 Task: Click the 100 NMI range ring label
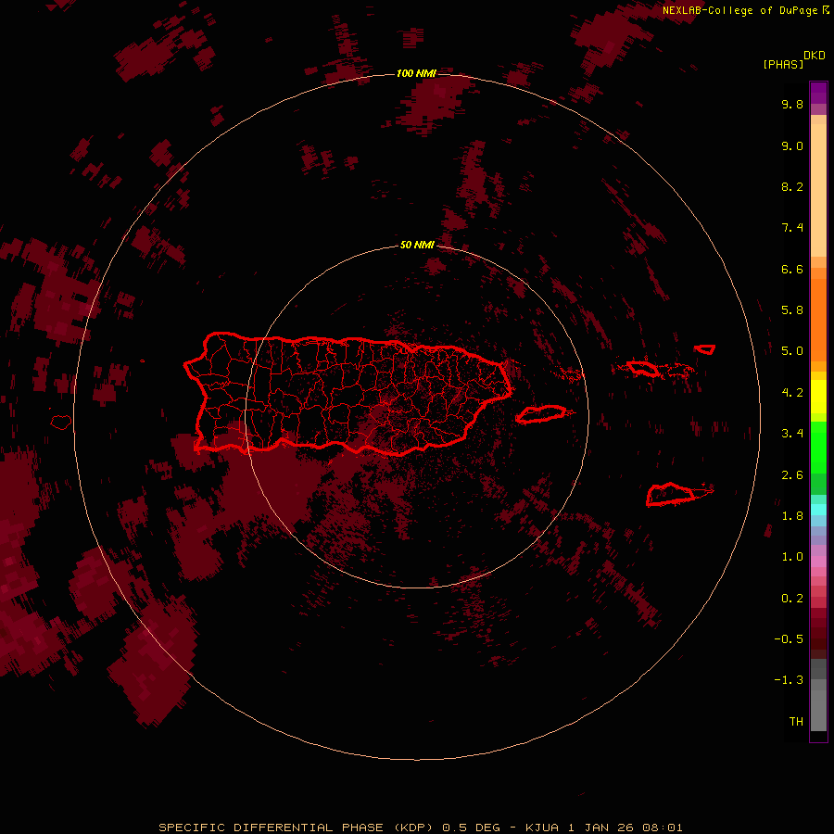[x=416, y=73]
